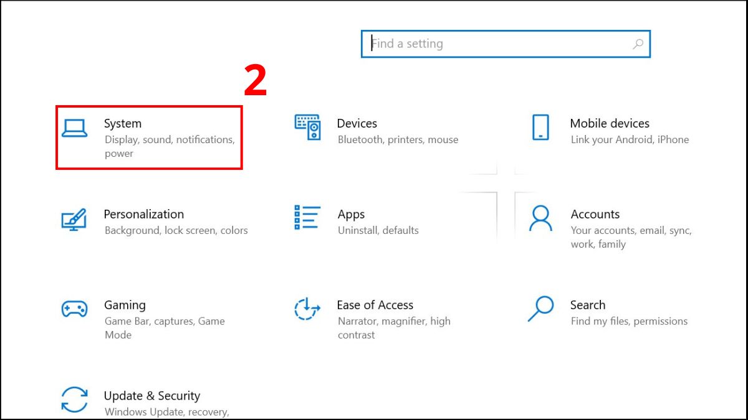Open the Gaming settings section

pos(125,305)
